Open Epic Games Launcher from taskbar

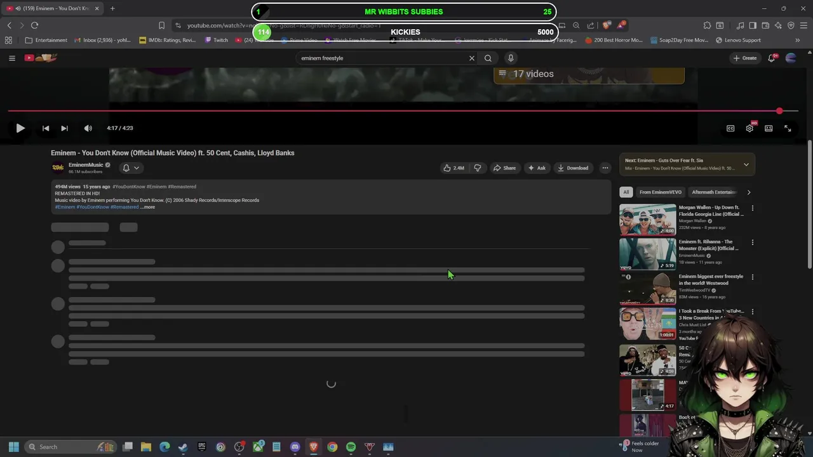(x=202, y=447)
